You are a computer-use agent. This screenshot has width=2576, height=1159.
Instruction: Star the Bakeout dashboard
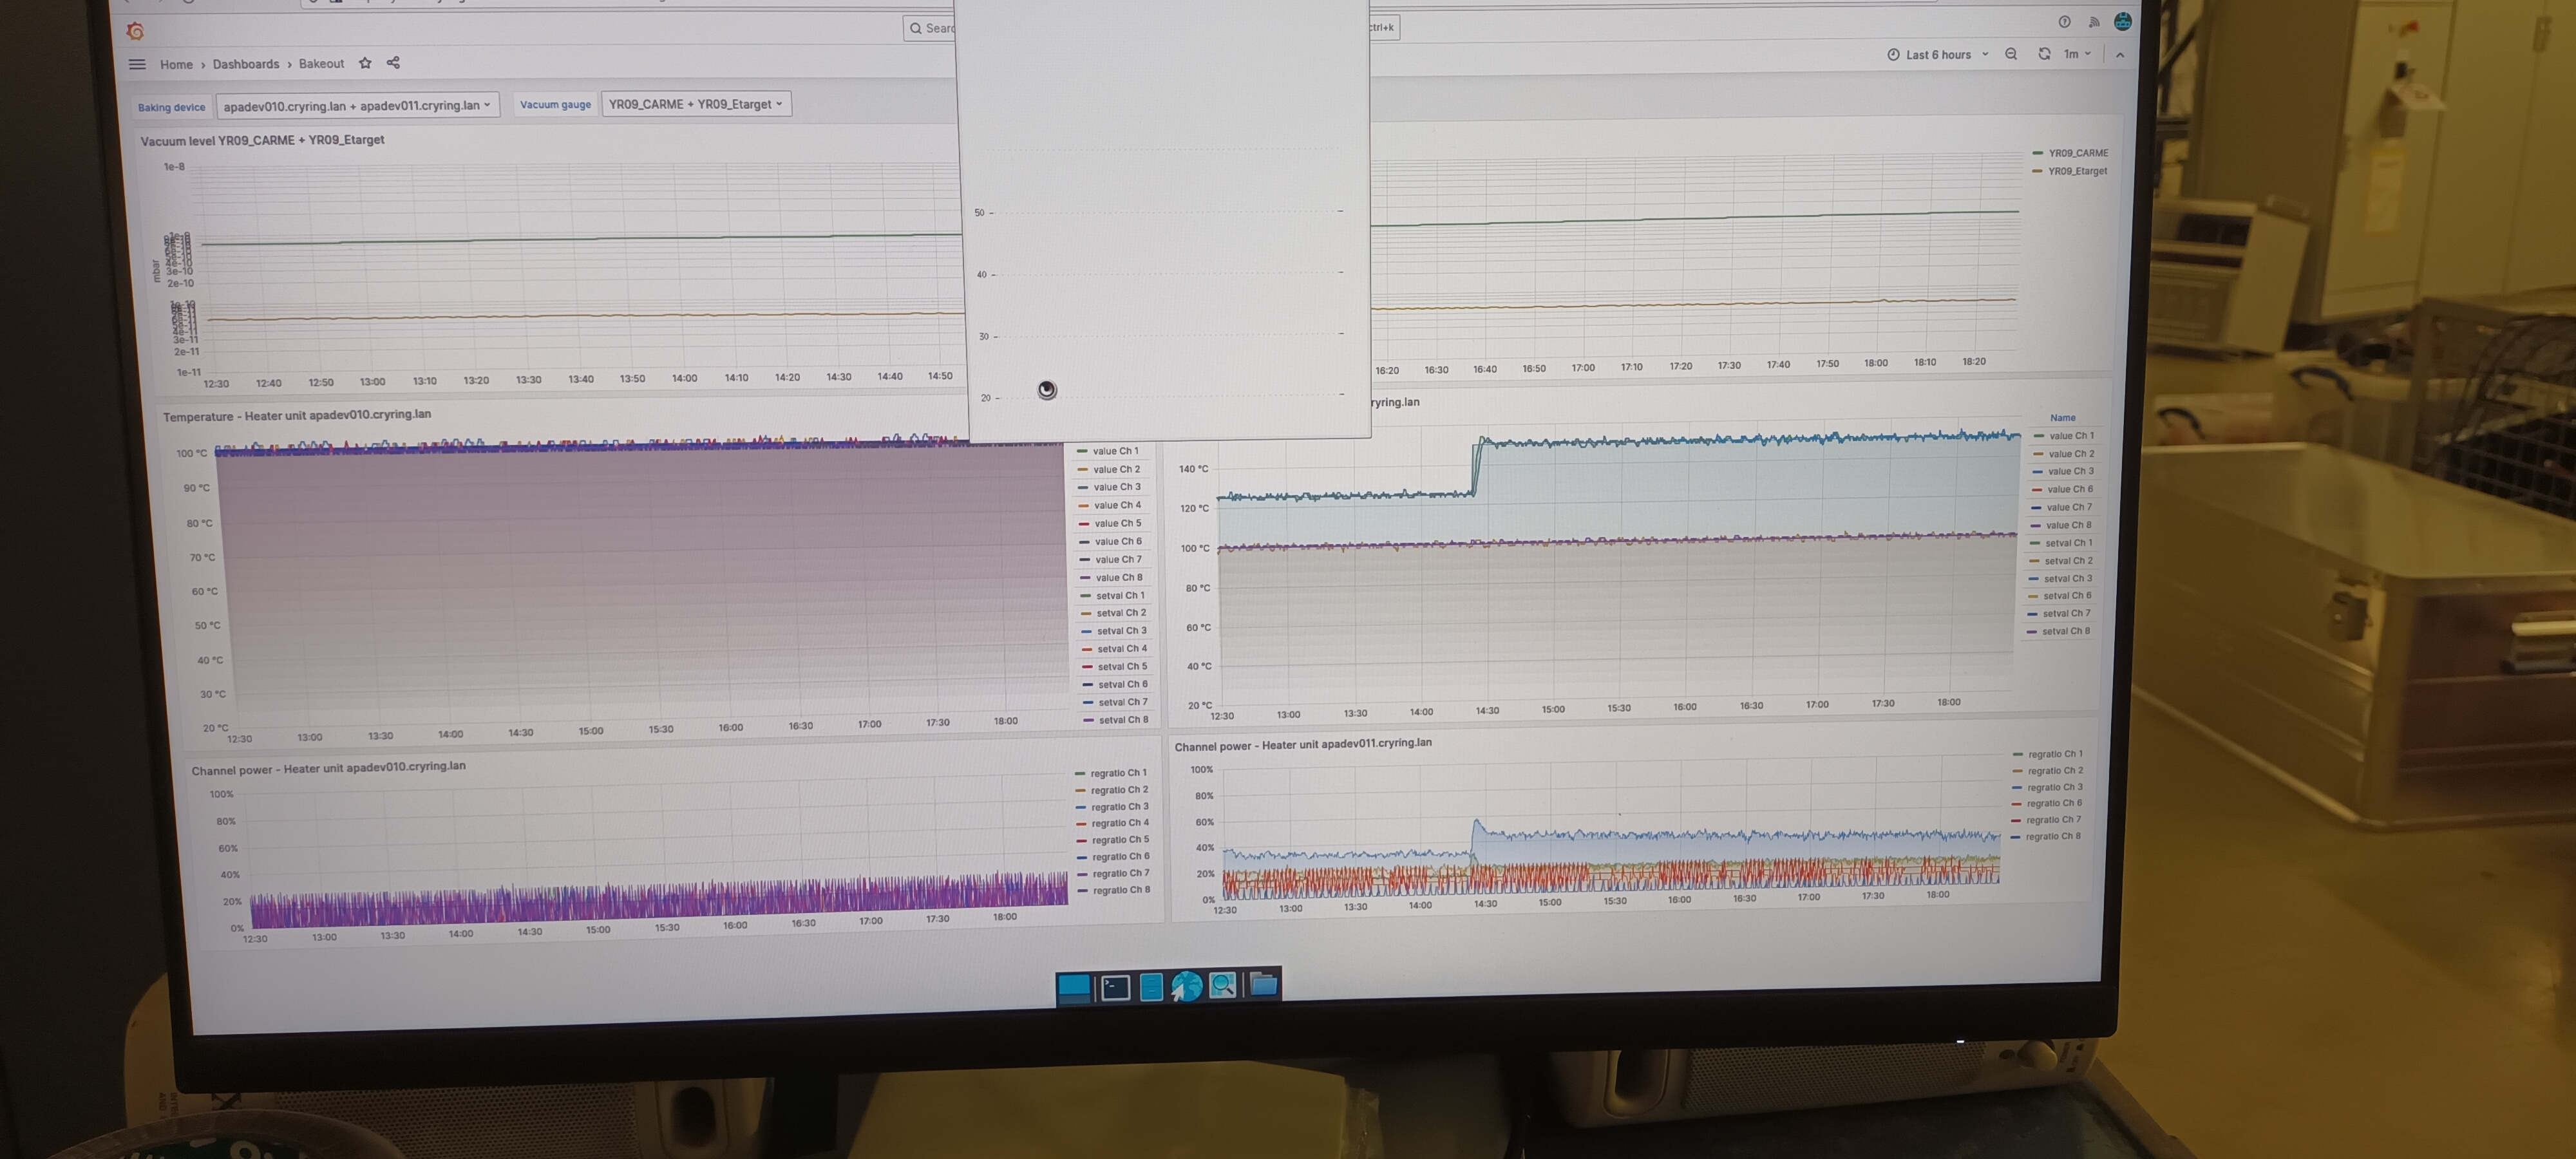365,63
